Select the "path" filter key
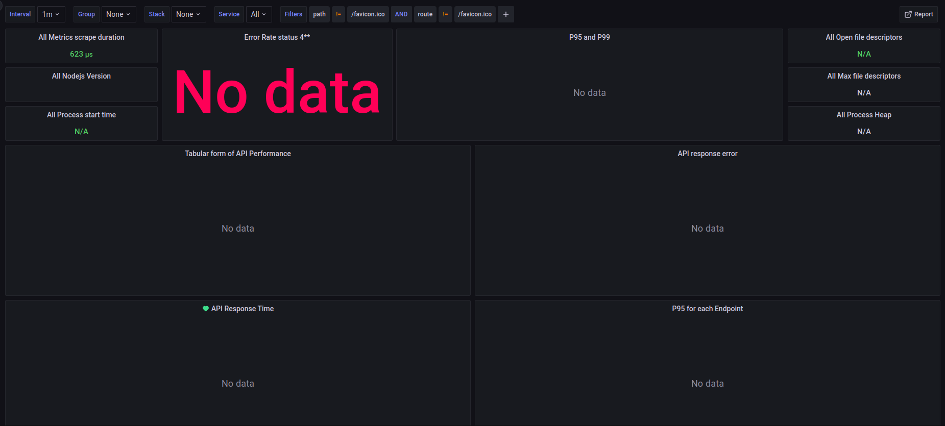This screenshot has height=426, width=945. (320, 14)
